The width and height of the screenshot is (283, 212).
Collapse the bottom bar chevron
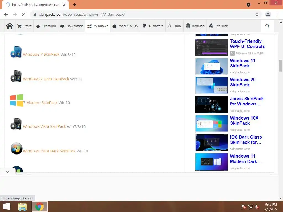tap(8, 172)
